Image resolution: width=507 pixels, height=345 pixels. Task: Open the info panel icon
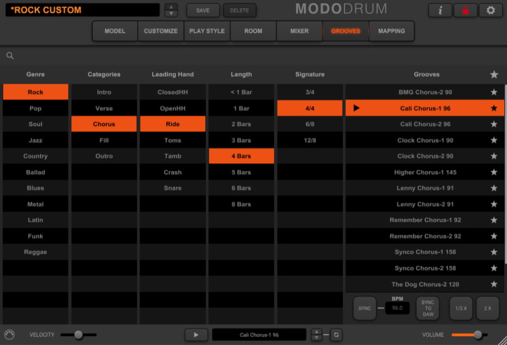click(440, 10)
